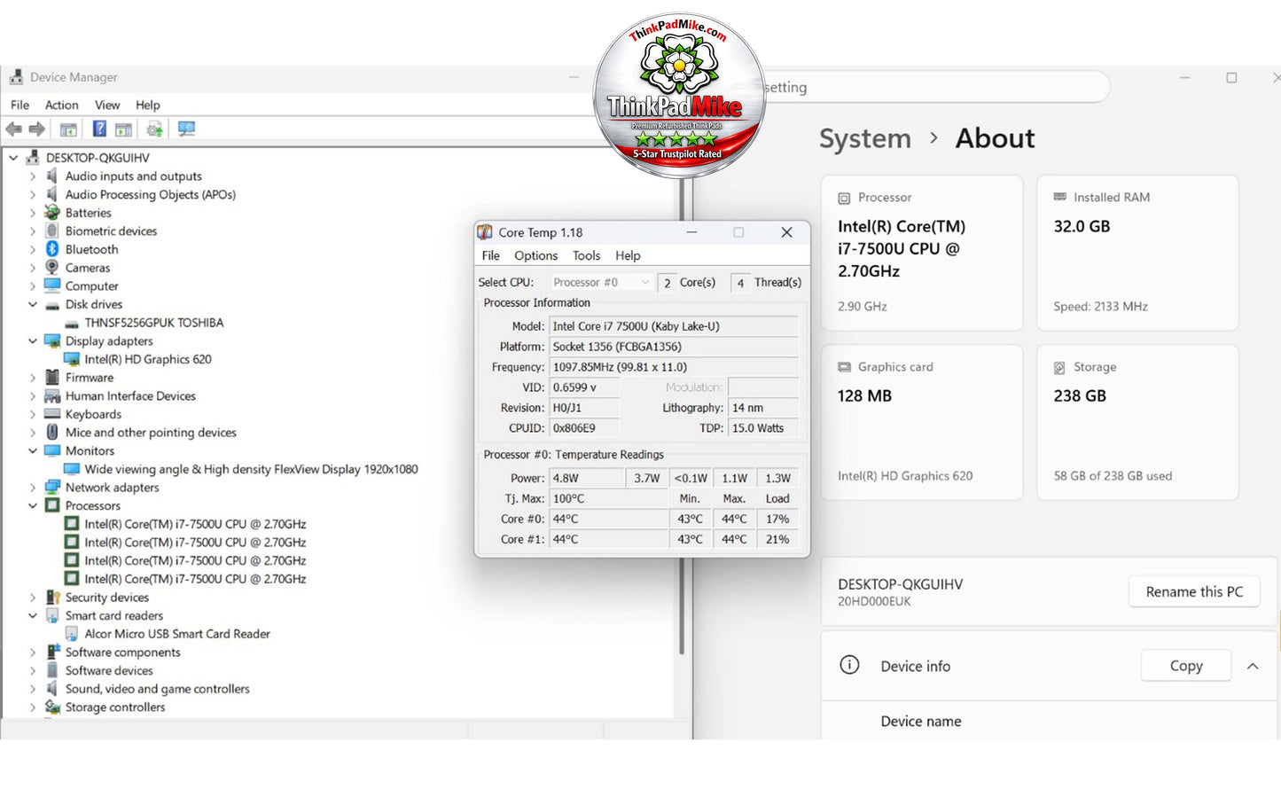
Task: Select the Sound, video and game controllers icon
Action: click(x=52, y=689)
